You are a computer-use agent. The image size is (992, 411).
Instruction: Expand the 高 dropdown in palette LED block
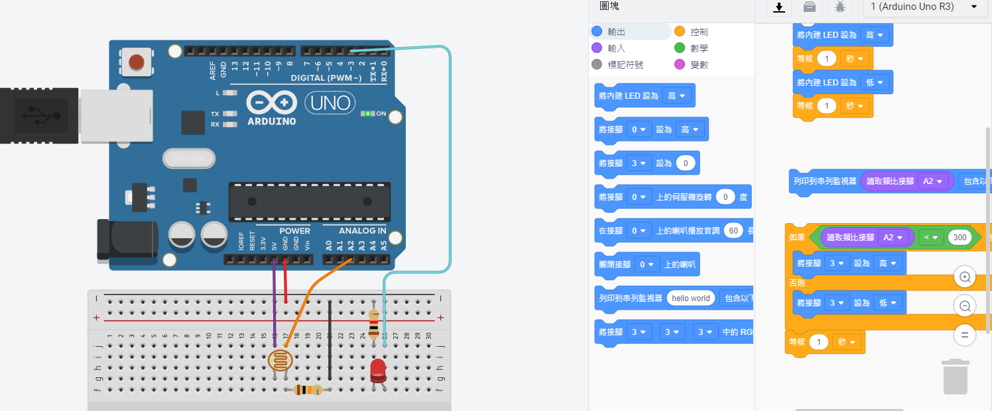[676, 96]
